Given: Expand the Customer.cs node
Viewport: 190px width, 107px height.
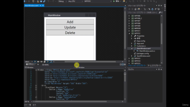Looking at the screenshot, I should 132,46.
